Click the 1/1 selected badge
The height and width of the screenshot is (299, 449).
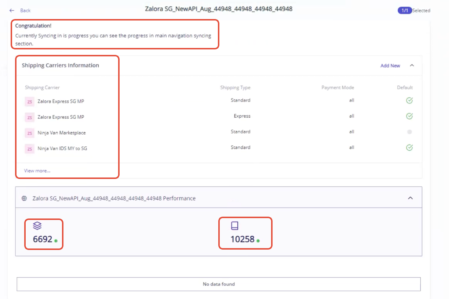point(405,11)
